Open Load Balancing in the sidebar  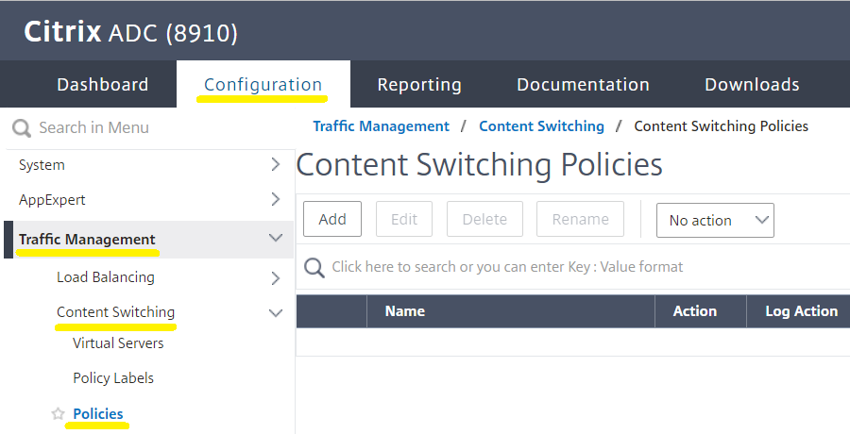pyautogui.click(x=106, y=276)
